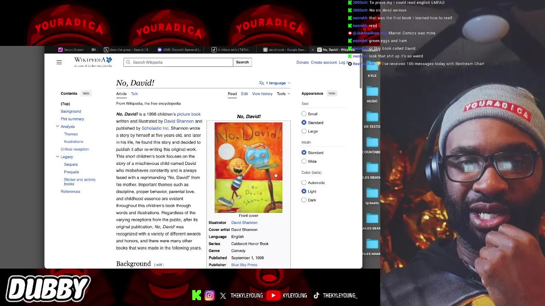545x306 pixels.
Task: Select Standard text size
Action: point(304,122)
